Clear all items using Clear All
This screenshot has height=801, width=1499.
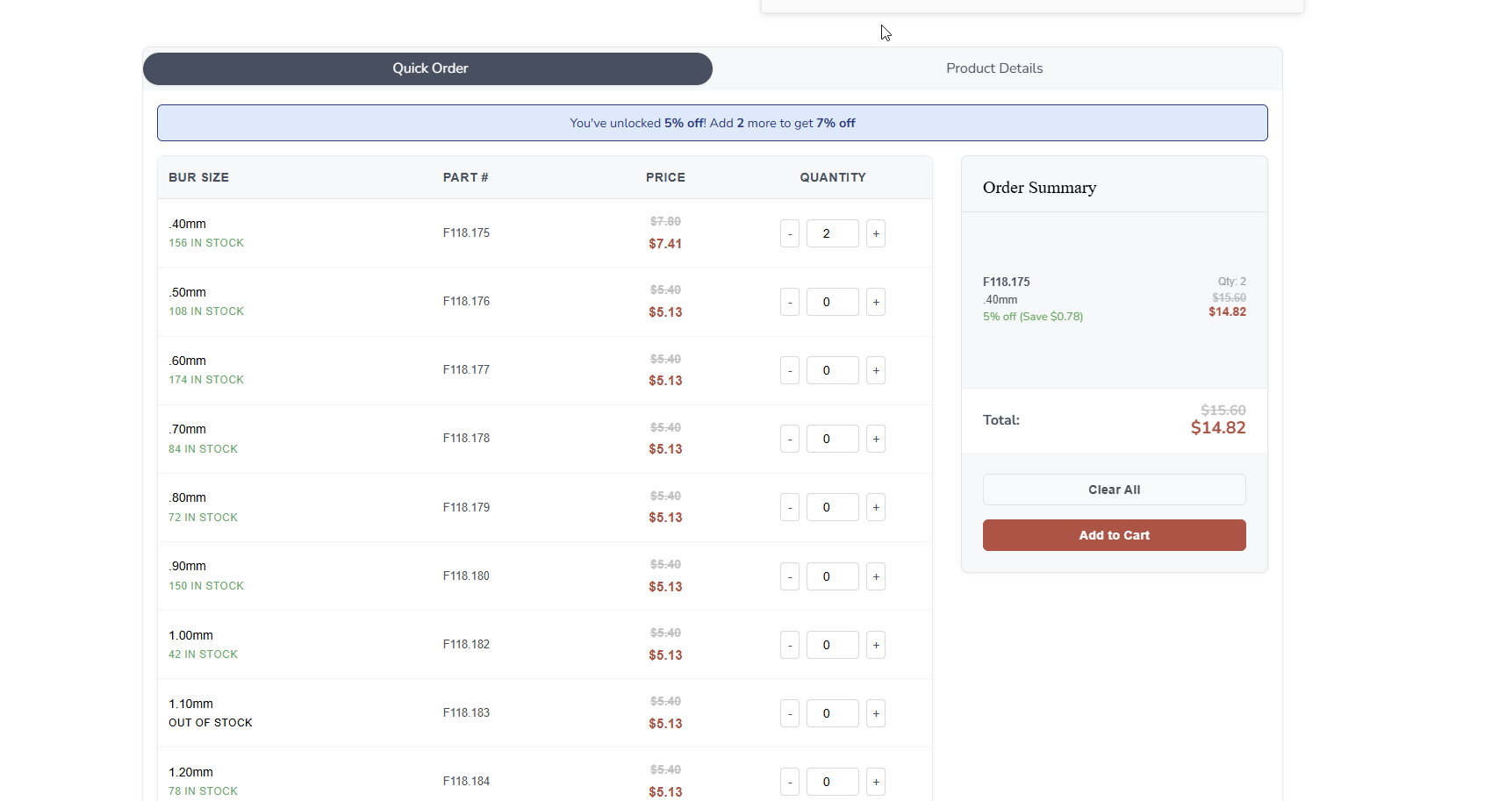pyautogui.click(x=1114, y=489)
